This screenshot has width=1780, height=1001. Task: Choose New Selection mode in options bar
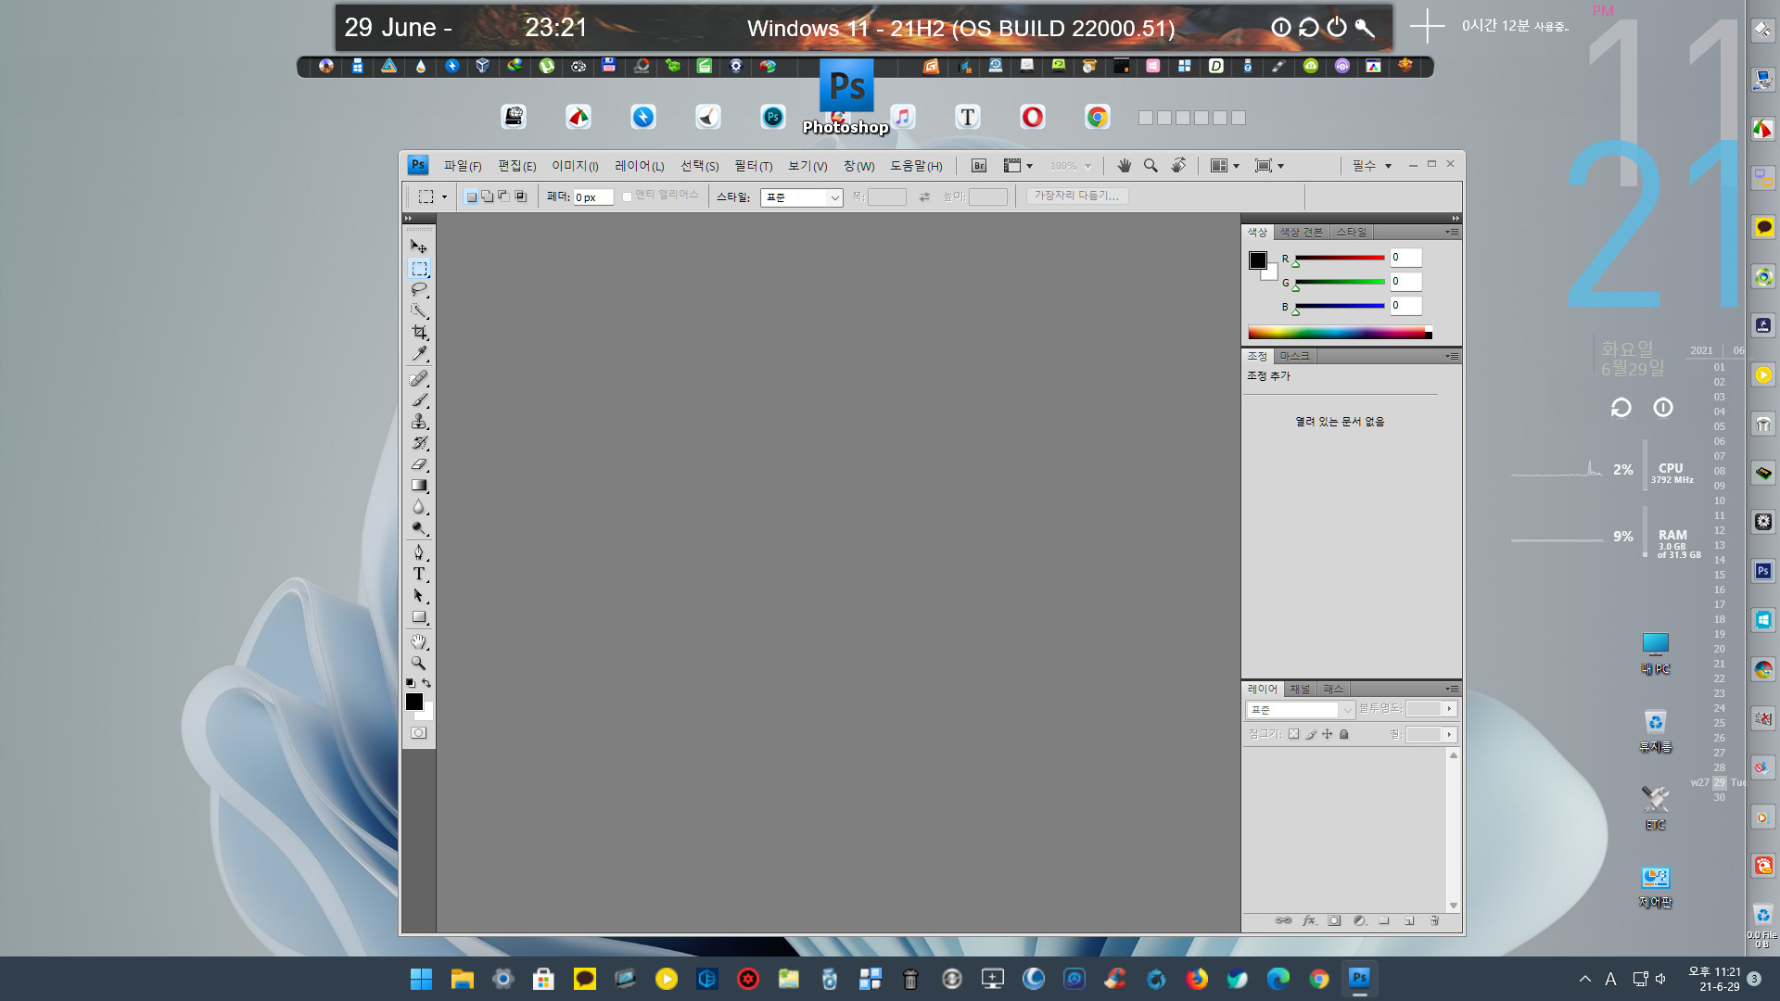pyautogui.click(x=471, y=196)
